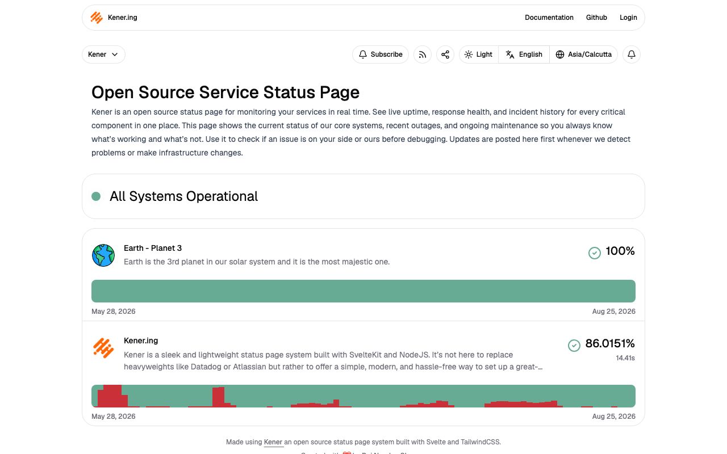727x454 pixels.
Task: Click the bell icon inside Subscribe button
Action: point(363,54)
